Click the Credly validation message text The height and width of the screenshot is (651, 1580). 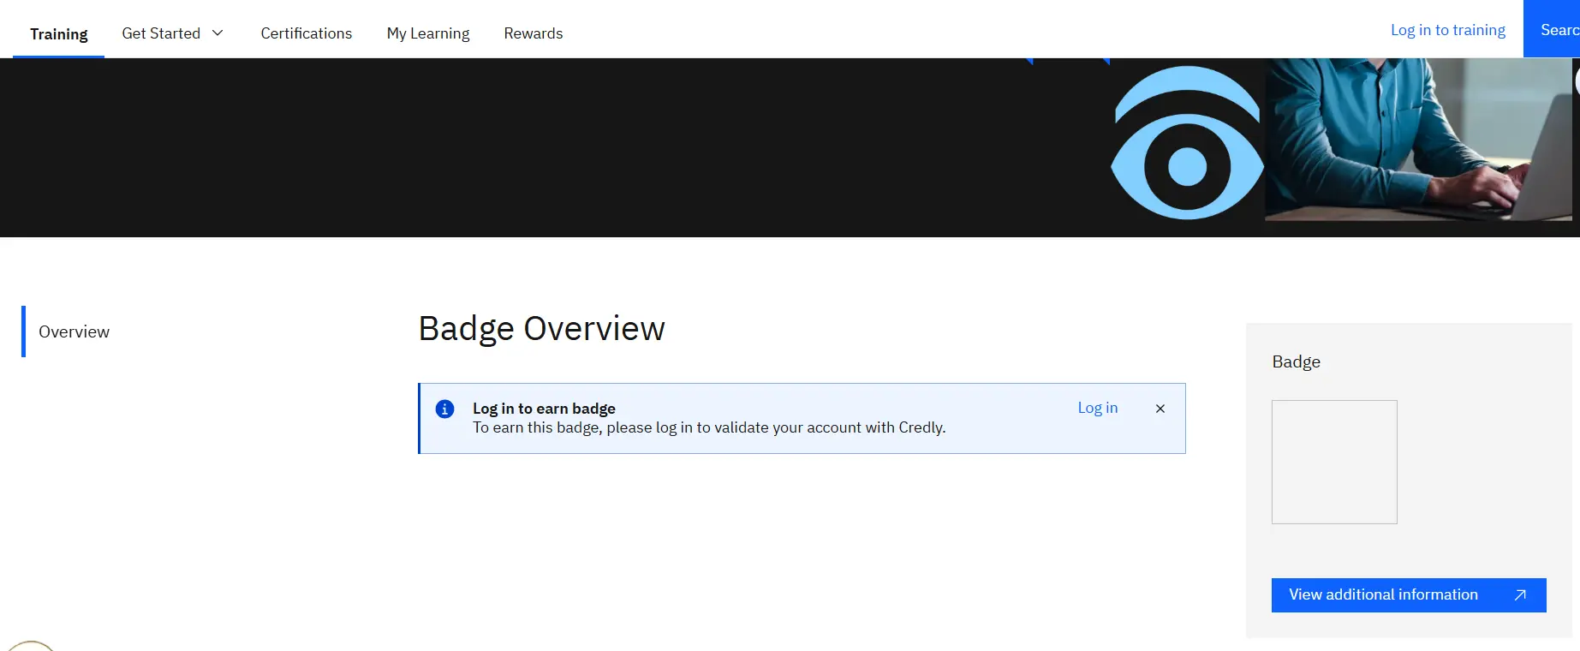(708, 427)
